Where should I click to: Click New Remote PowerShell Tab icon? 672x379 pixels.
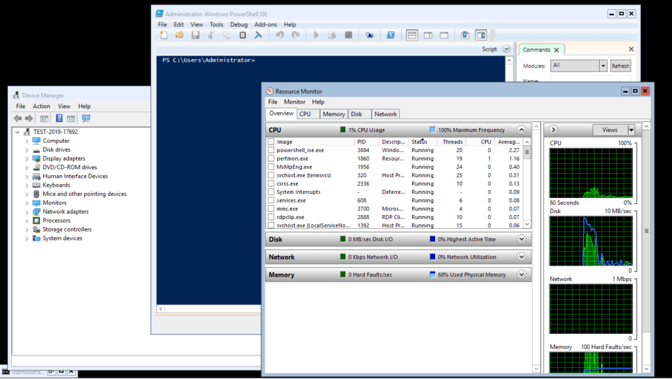[x=369, y=35]
